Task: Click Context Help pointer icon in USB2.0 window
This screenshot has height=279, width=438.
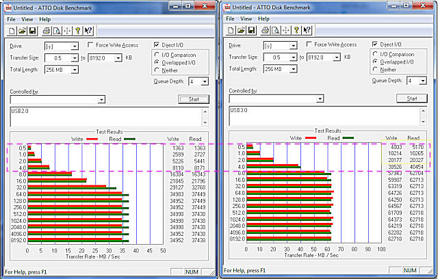Action: click(88, 31)
